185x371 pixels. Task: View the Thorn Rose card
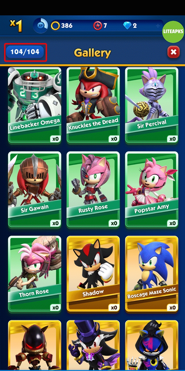[35, 274]
